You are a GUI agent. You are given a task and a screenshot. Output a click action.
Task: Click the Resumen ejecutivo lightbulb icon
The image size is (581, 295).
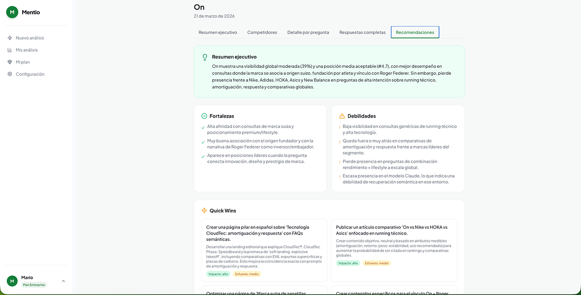[204, 57]
